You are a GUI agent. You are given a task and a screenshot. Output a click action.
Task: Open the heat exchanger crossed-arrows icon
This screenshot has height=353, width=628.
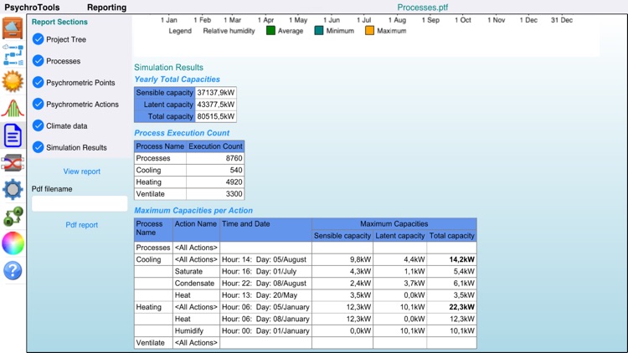[x=13, y=163]
